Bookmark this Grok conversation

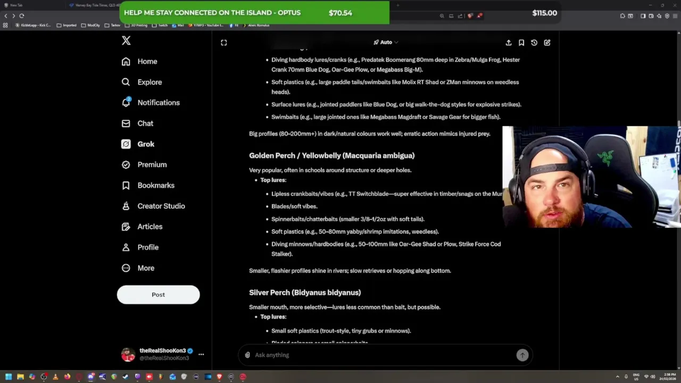[x=521, y=43]
